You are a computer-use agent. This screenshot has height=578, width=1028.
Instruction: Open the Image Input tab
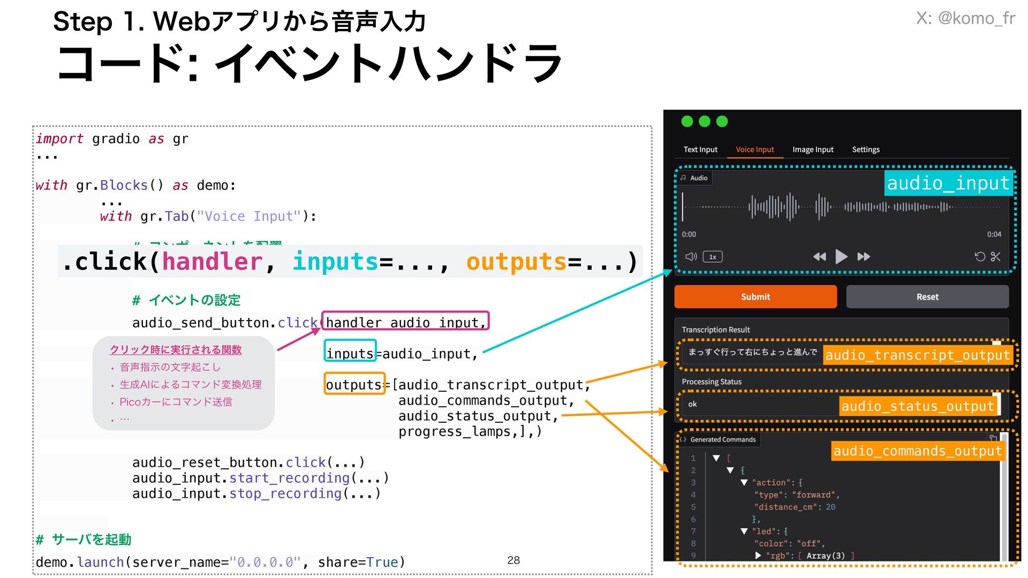[x=813, y=150]
